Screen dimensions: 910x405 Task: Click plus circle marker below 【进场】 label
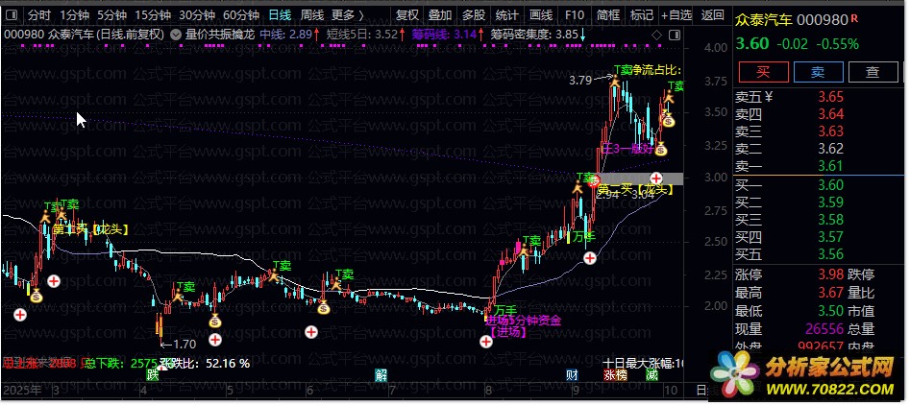tap(486, 342)
